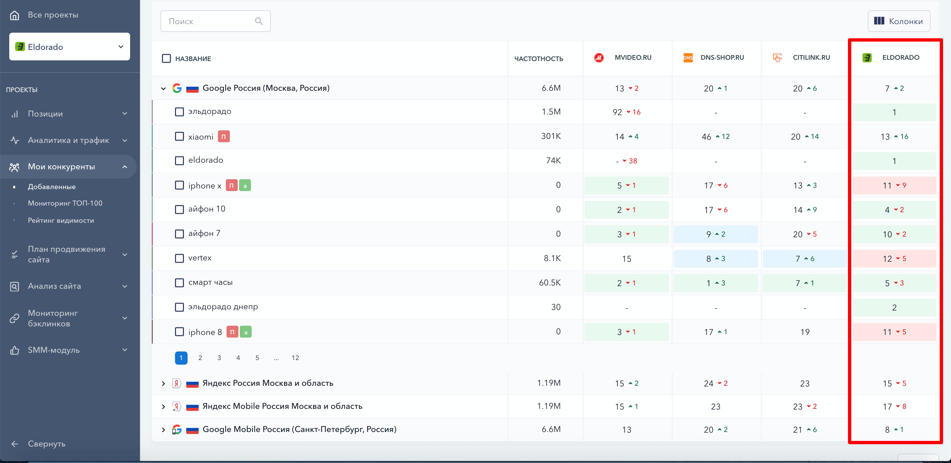Screen dimensions: 951x463
Task: Click the columns icon next to Колонки
Action: coord(879,21)
